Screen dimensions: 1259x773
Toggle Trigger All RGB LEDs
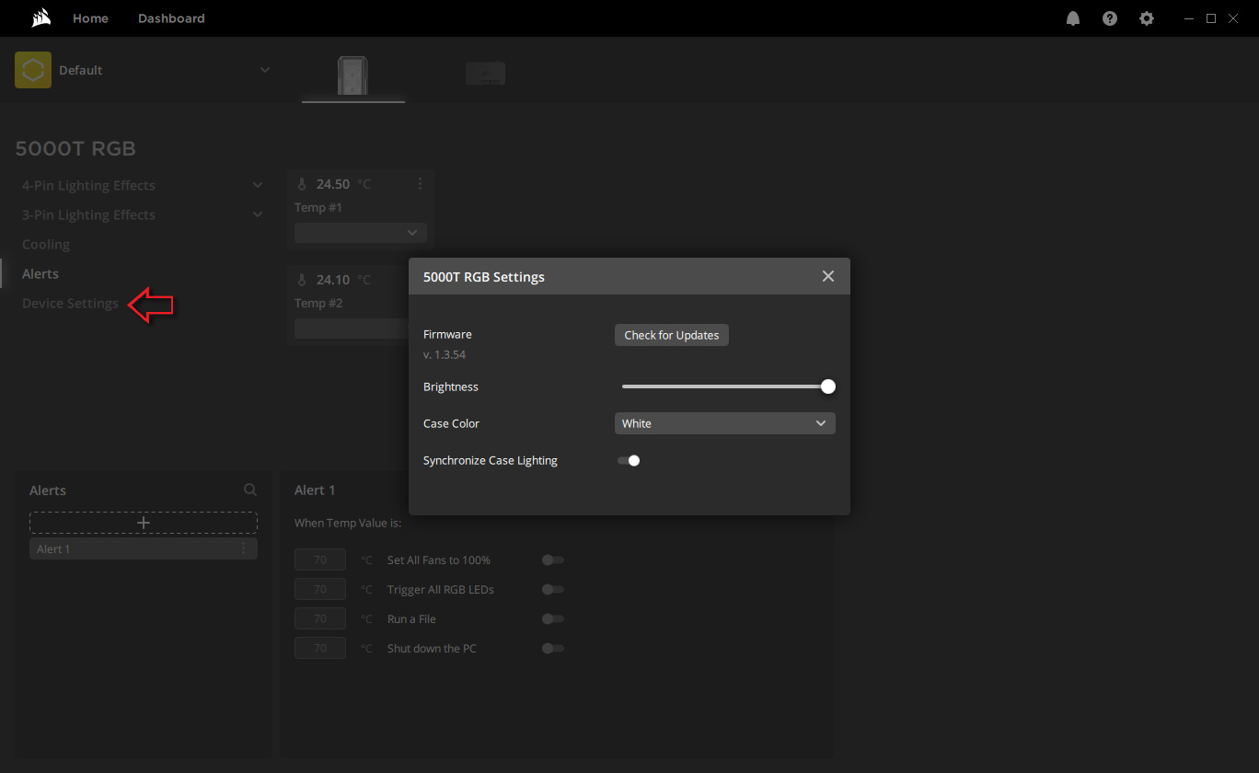tap(553, 589)
